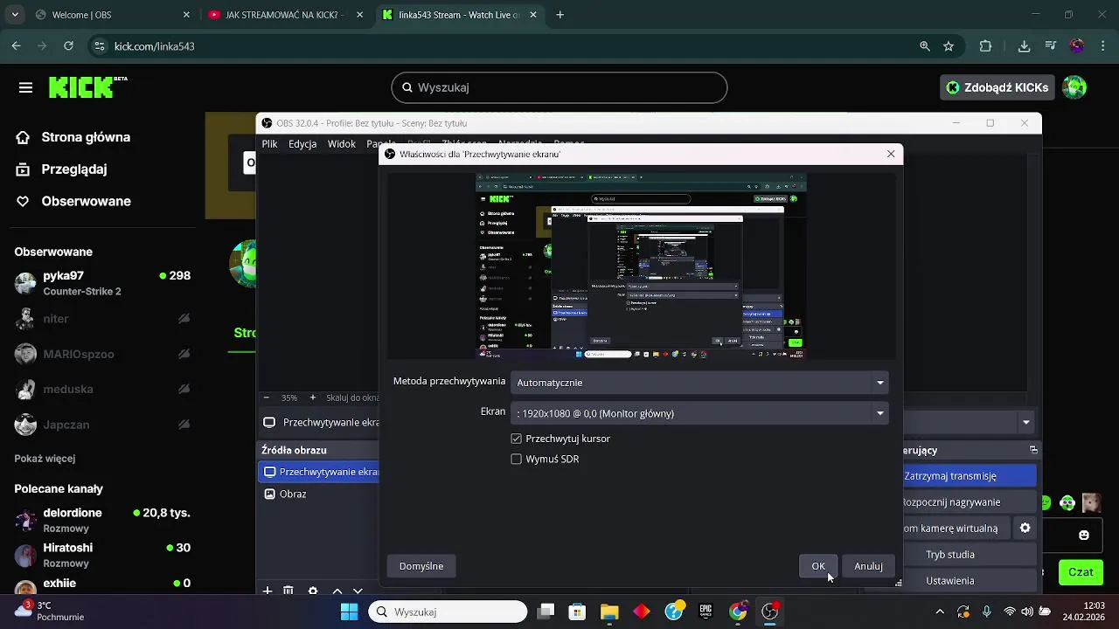Screen dimensions: 1119x629
Task: Open Hiratoshi recommended channel
Action: [x=103, y=555]
